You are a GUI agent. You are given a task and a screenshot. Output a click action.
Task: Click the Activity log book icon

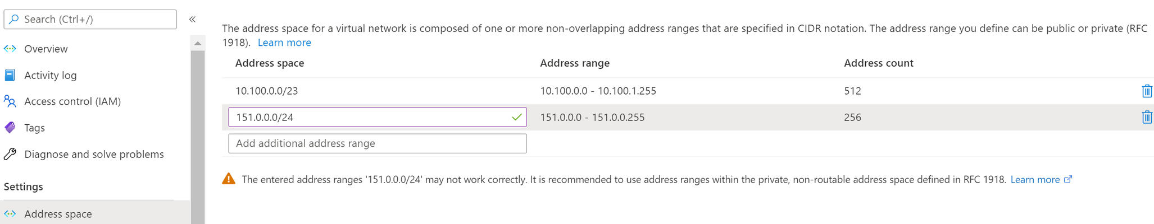click(10, 75)
